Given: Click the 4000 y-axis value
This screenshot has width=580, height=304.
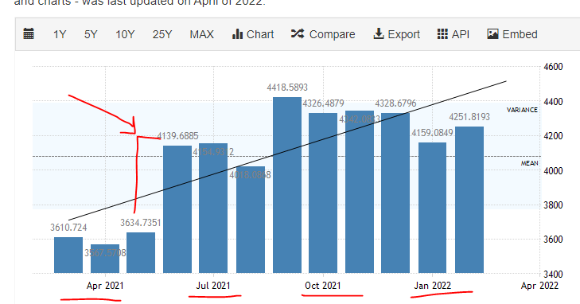Looking at the screenshot, I should [x=553, y=171].
